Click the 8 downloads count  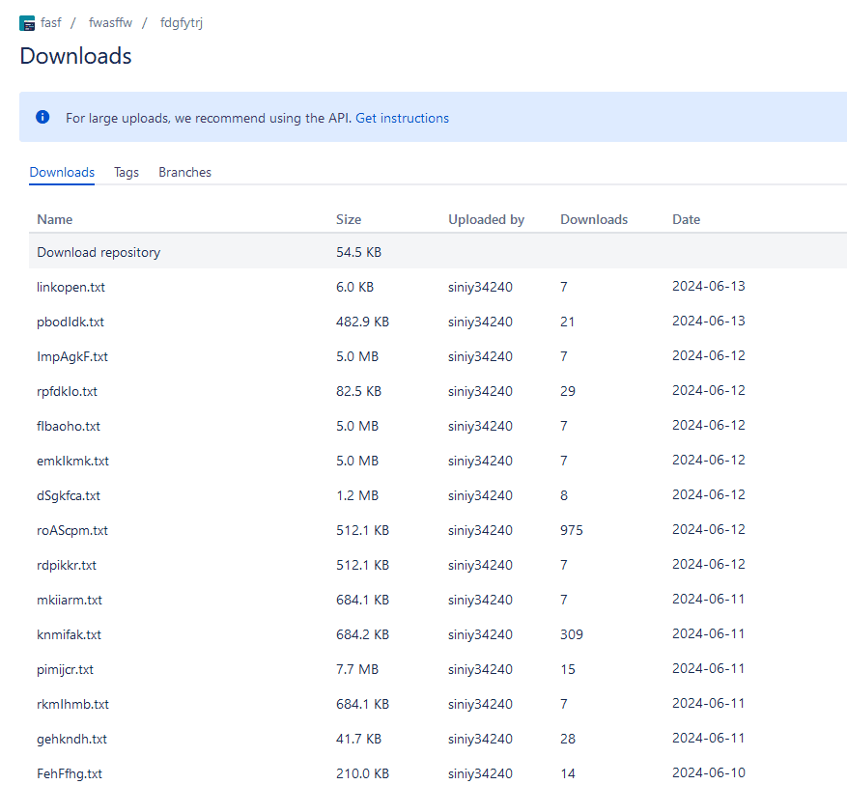coord(564,495)
